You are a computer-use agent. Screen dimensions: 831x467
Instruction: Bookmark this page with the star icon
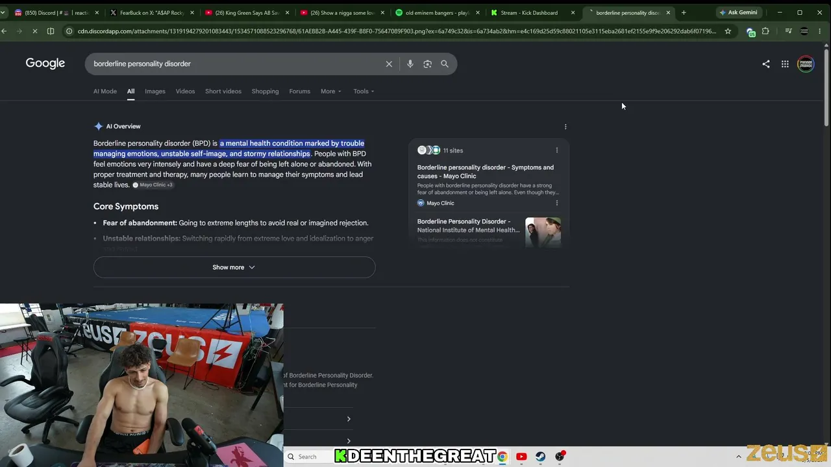coord(728,31)
